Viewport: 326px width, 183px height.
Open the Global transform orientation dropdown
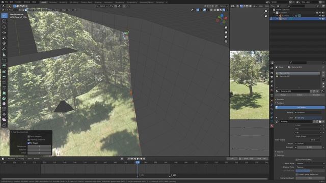102,6
